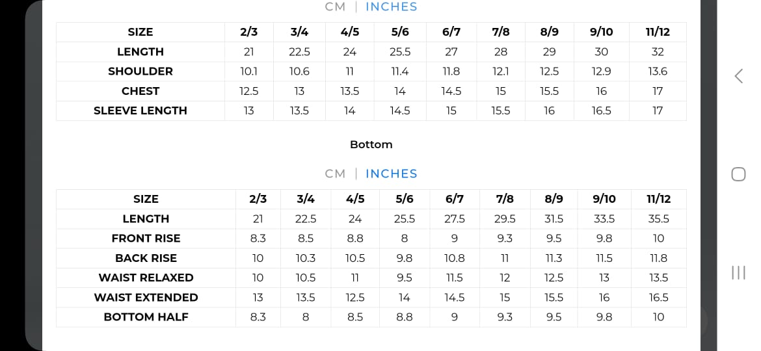Viewport: 761px width, 351px height.
Task: Select the CHEST row label
Action: click(140, 91)
